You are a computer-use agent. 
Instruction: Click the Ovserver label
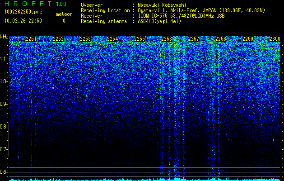[x=92, y=5]
